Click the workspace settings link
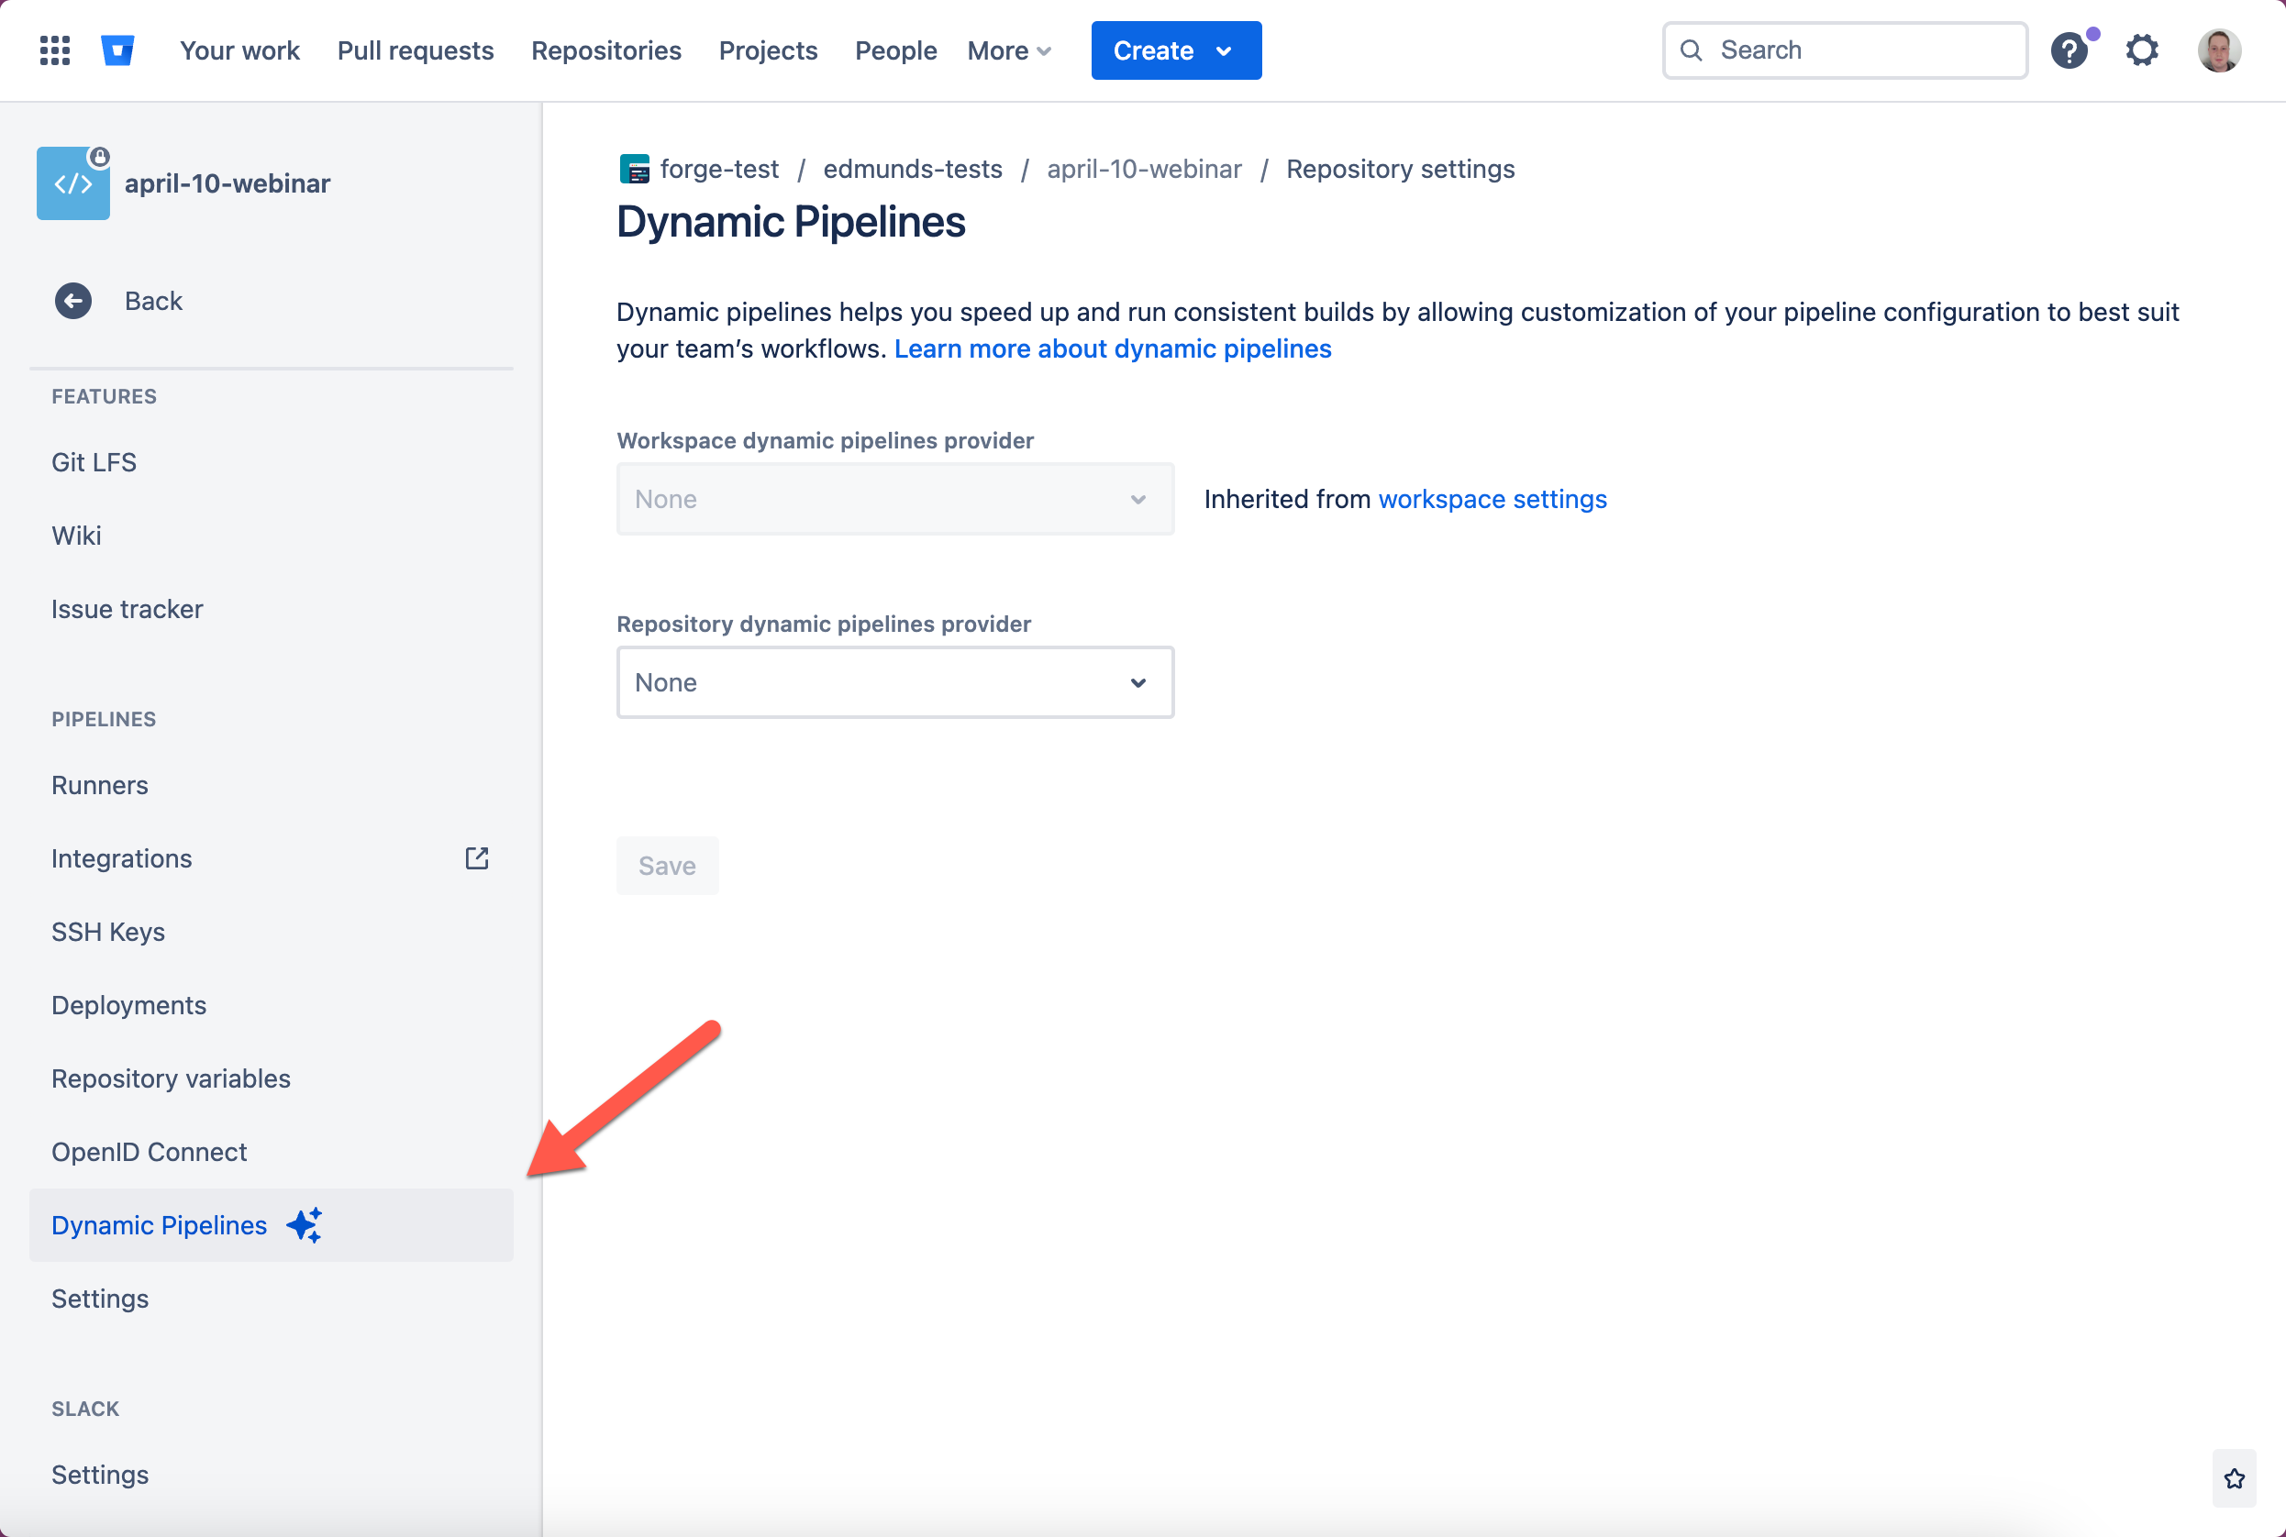2286x1537 pixels. click(x=1491, y=499)
